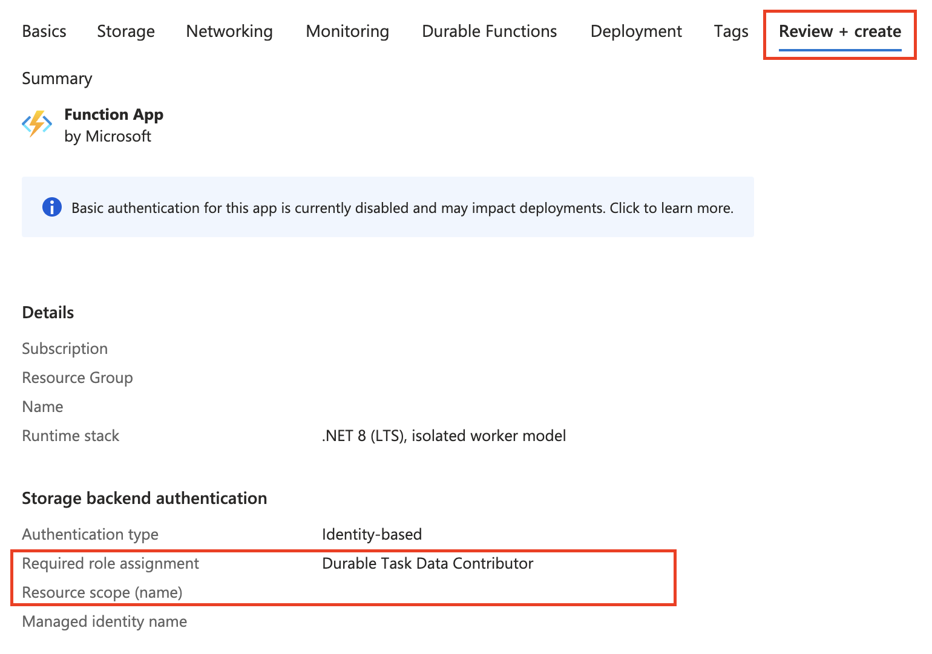Select the Review + create tab
The image size is (932, 654).
tap(841, 31)
